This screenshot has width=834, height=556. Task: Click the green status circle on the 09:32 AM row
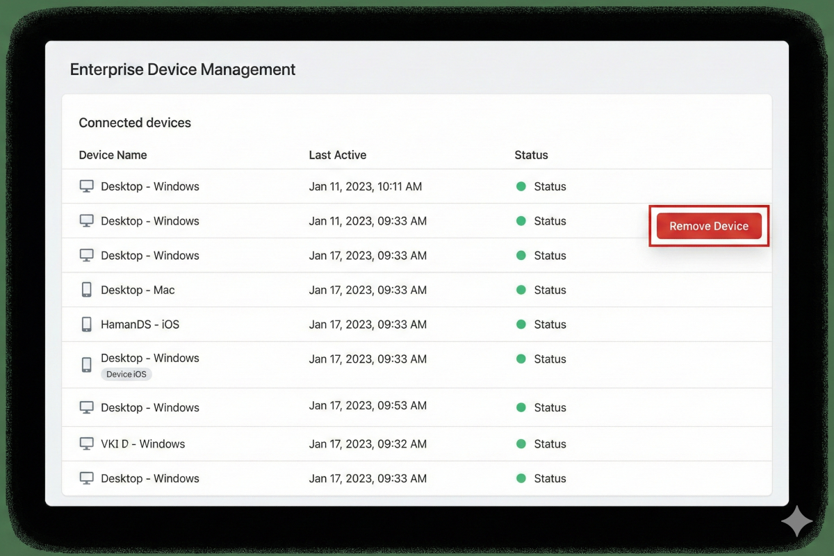tap(521, 443)
